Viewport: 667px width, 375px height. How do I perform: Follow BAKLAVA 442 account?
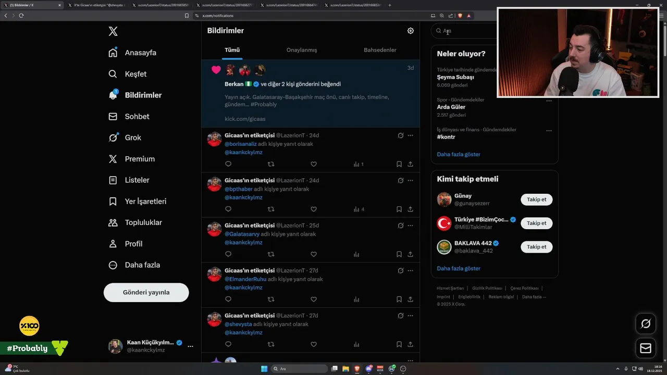[x=537, y=247]
